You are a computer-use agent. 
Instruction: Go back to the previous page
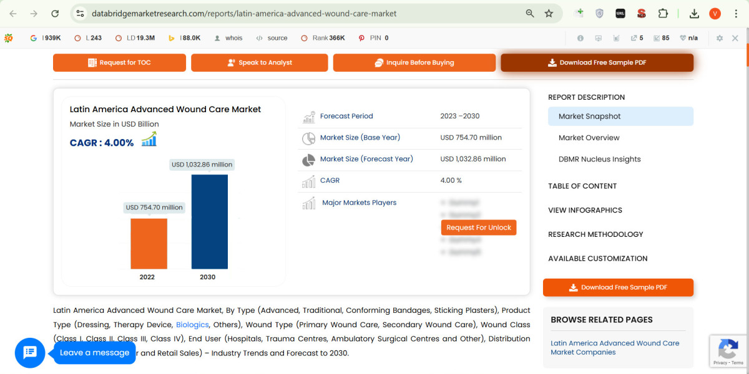pyautogui.click(x=13, y=13)
